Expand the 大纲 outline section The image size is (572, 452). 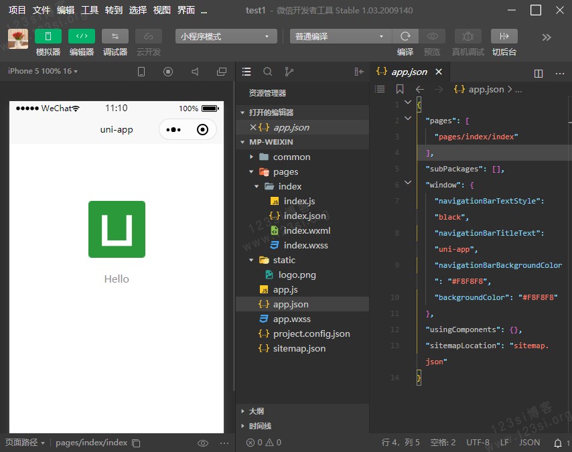(x=302, y=411)
